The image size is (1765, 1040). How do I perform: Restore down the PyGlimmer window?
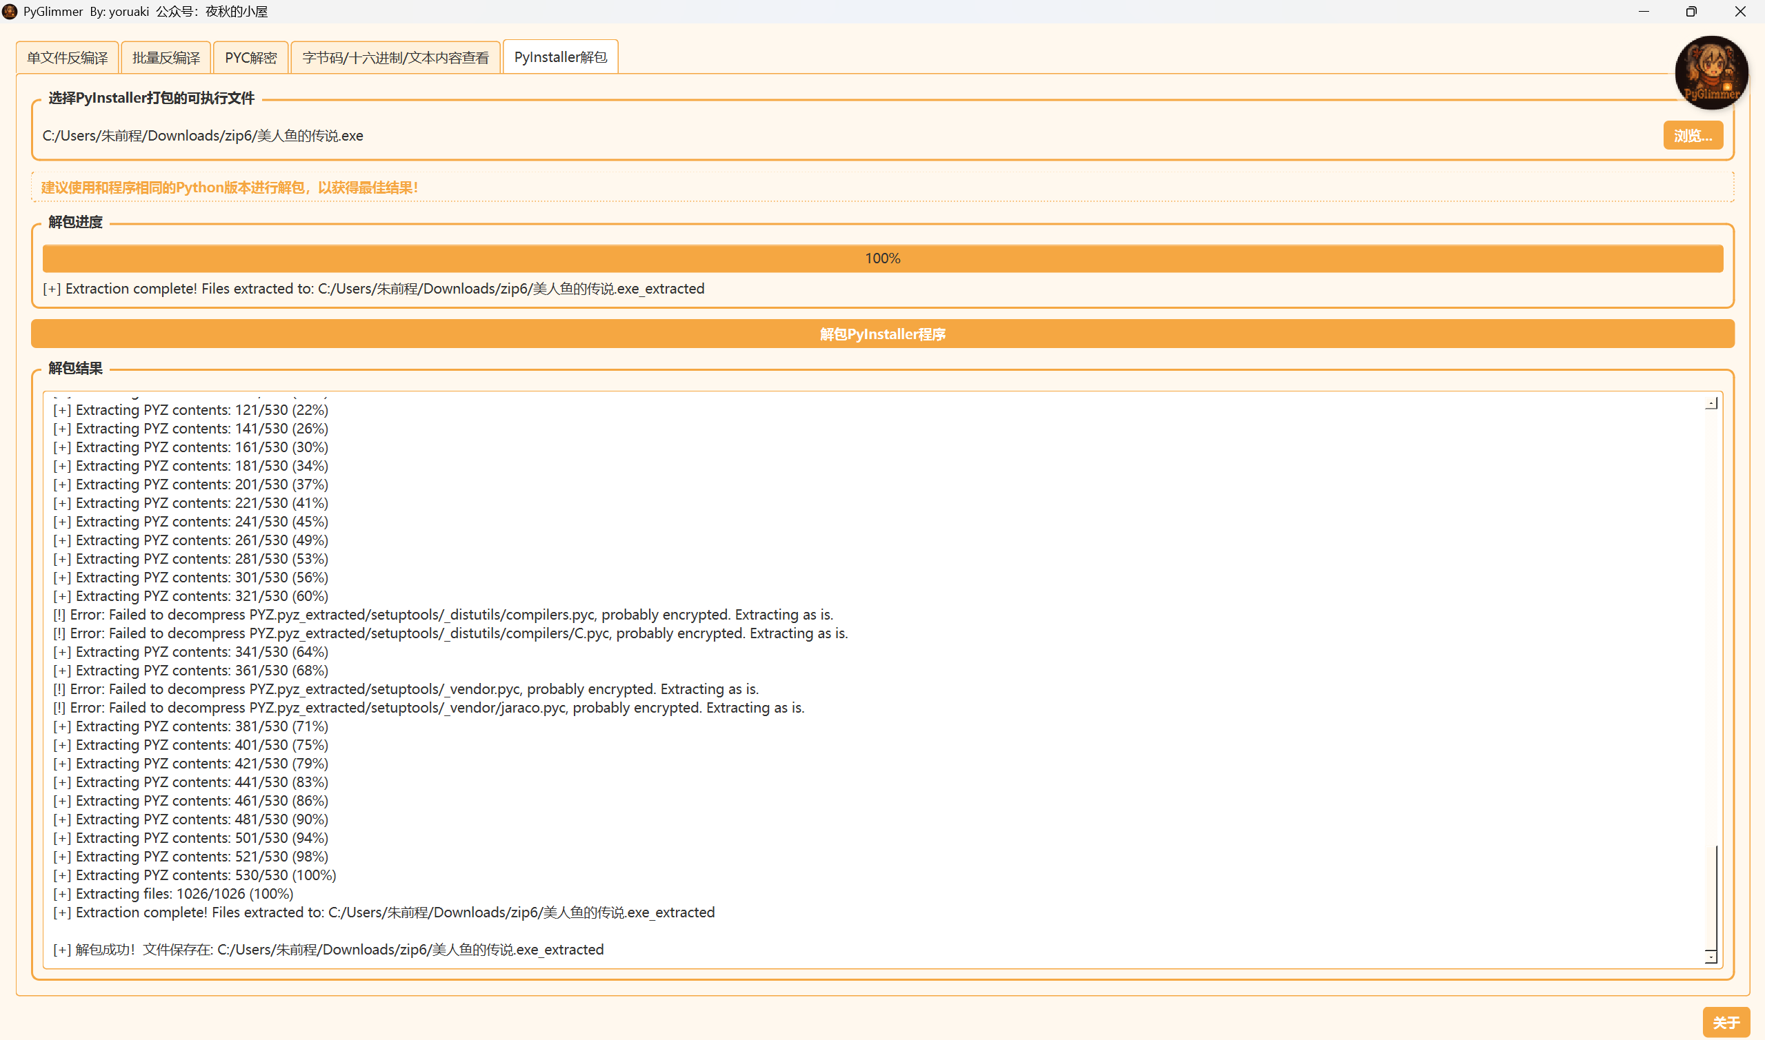pos(1691,11)
